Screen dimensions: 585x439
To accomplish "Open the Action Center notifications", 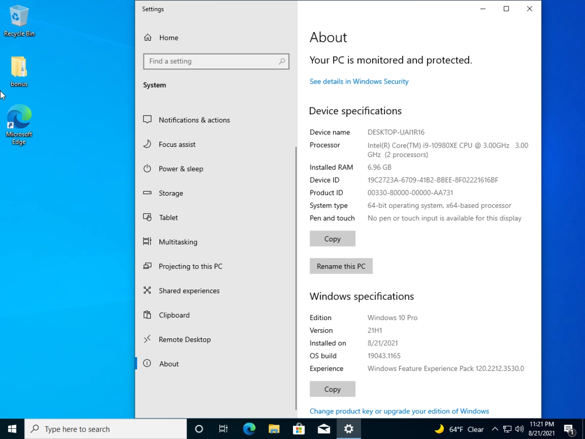I will [569, 429].
